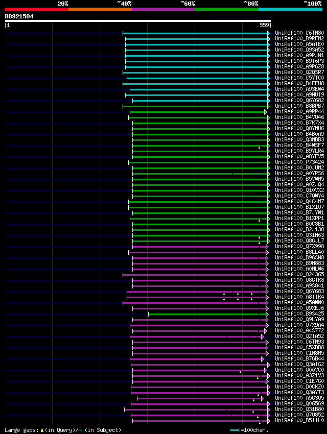This screenshot has height=434, width=327.
Task: Select the UniRef100_Q065G9 label
Action: pyautogui.click(x=299, y=404)
